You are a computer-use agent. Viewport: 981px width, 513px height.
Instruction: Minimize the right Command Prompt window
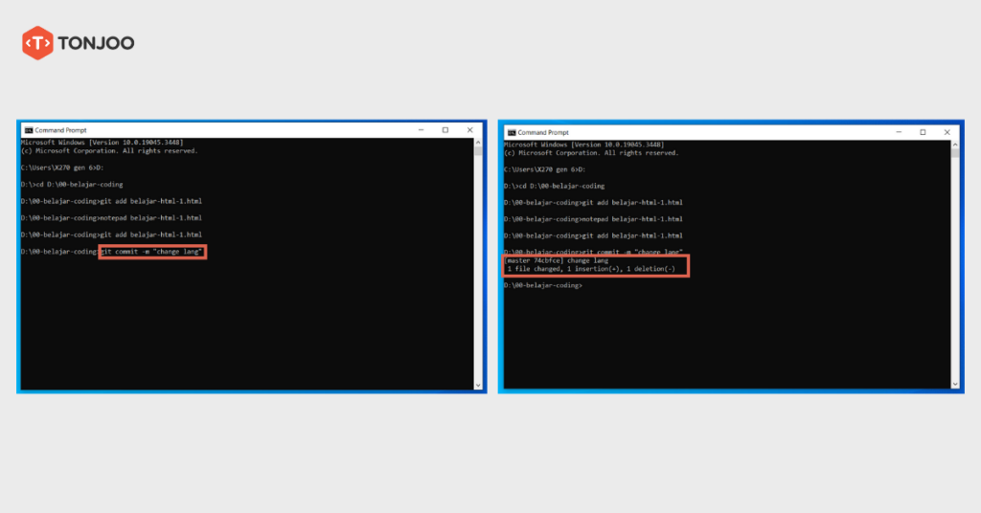(900, 132)
